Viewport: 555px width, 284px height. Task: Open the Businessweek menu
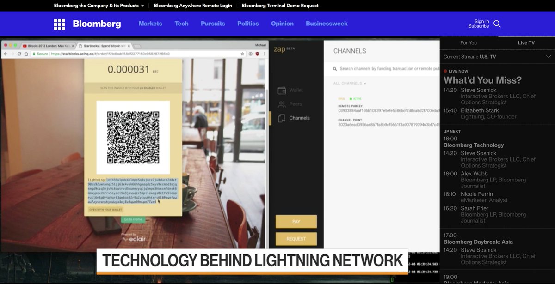[327, 24]
